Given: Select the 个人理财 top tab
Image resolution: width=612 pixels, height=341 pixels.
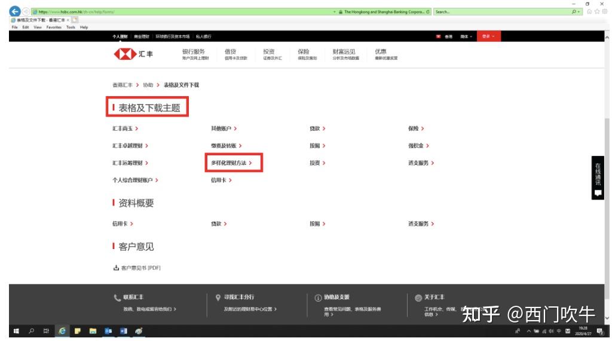Looking at the screenshot, I should click(120, 36).
